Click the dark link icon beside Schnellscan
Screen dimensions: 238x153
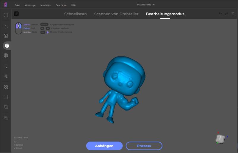(x=16, y=14)
